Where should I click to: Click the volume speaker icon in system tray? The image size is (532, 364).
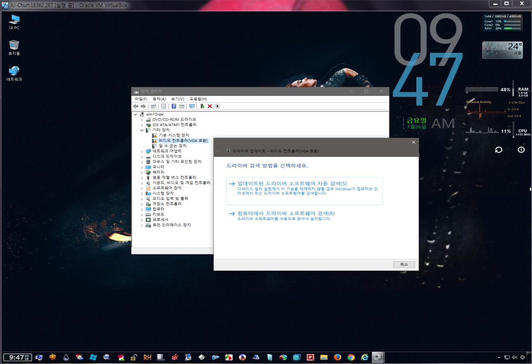click(515, 357)
